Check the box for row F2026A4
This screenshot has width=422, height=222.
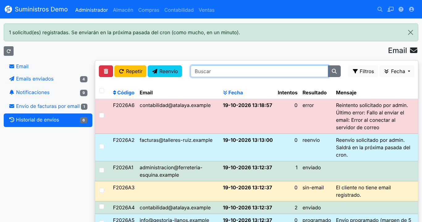tap(102, 207)
